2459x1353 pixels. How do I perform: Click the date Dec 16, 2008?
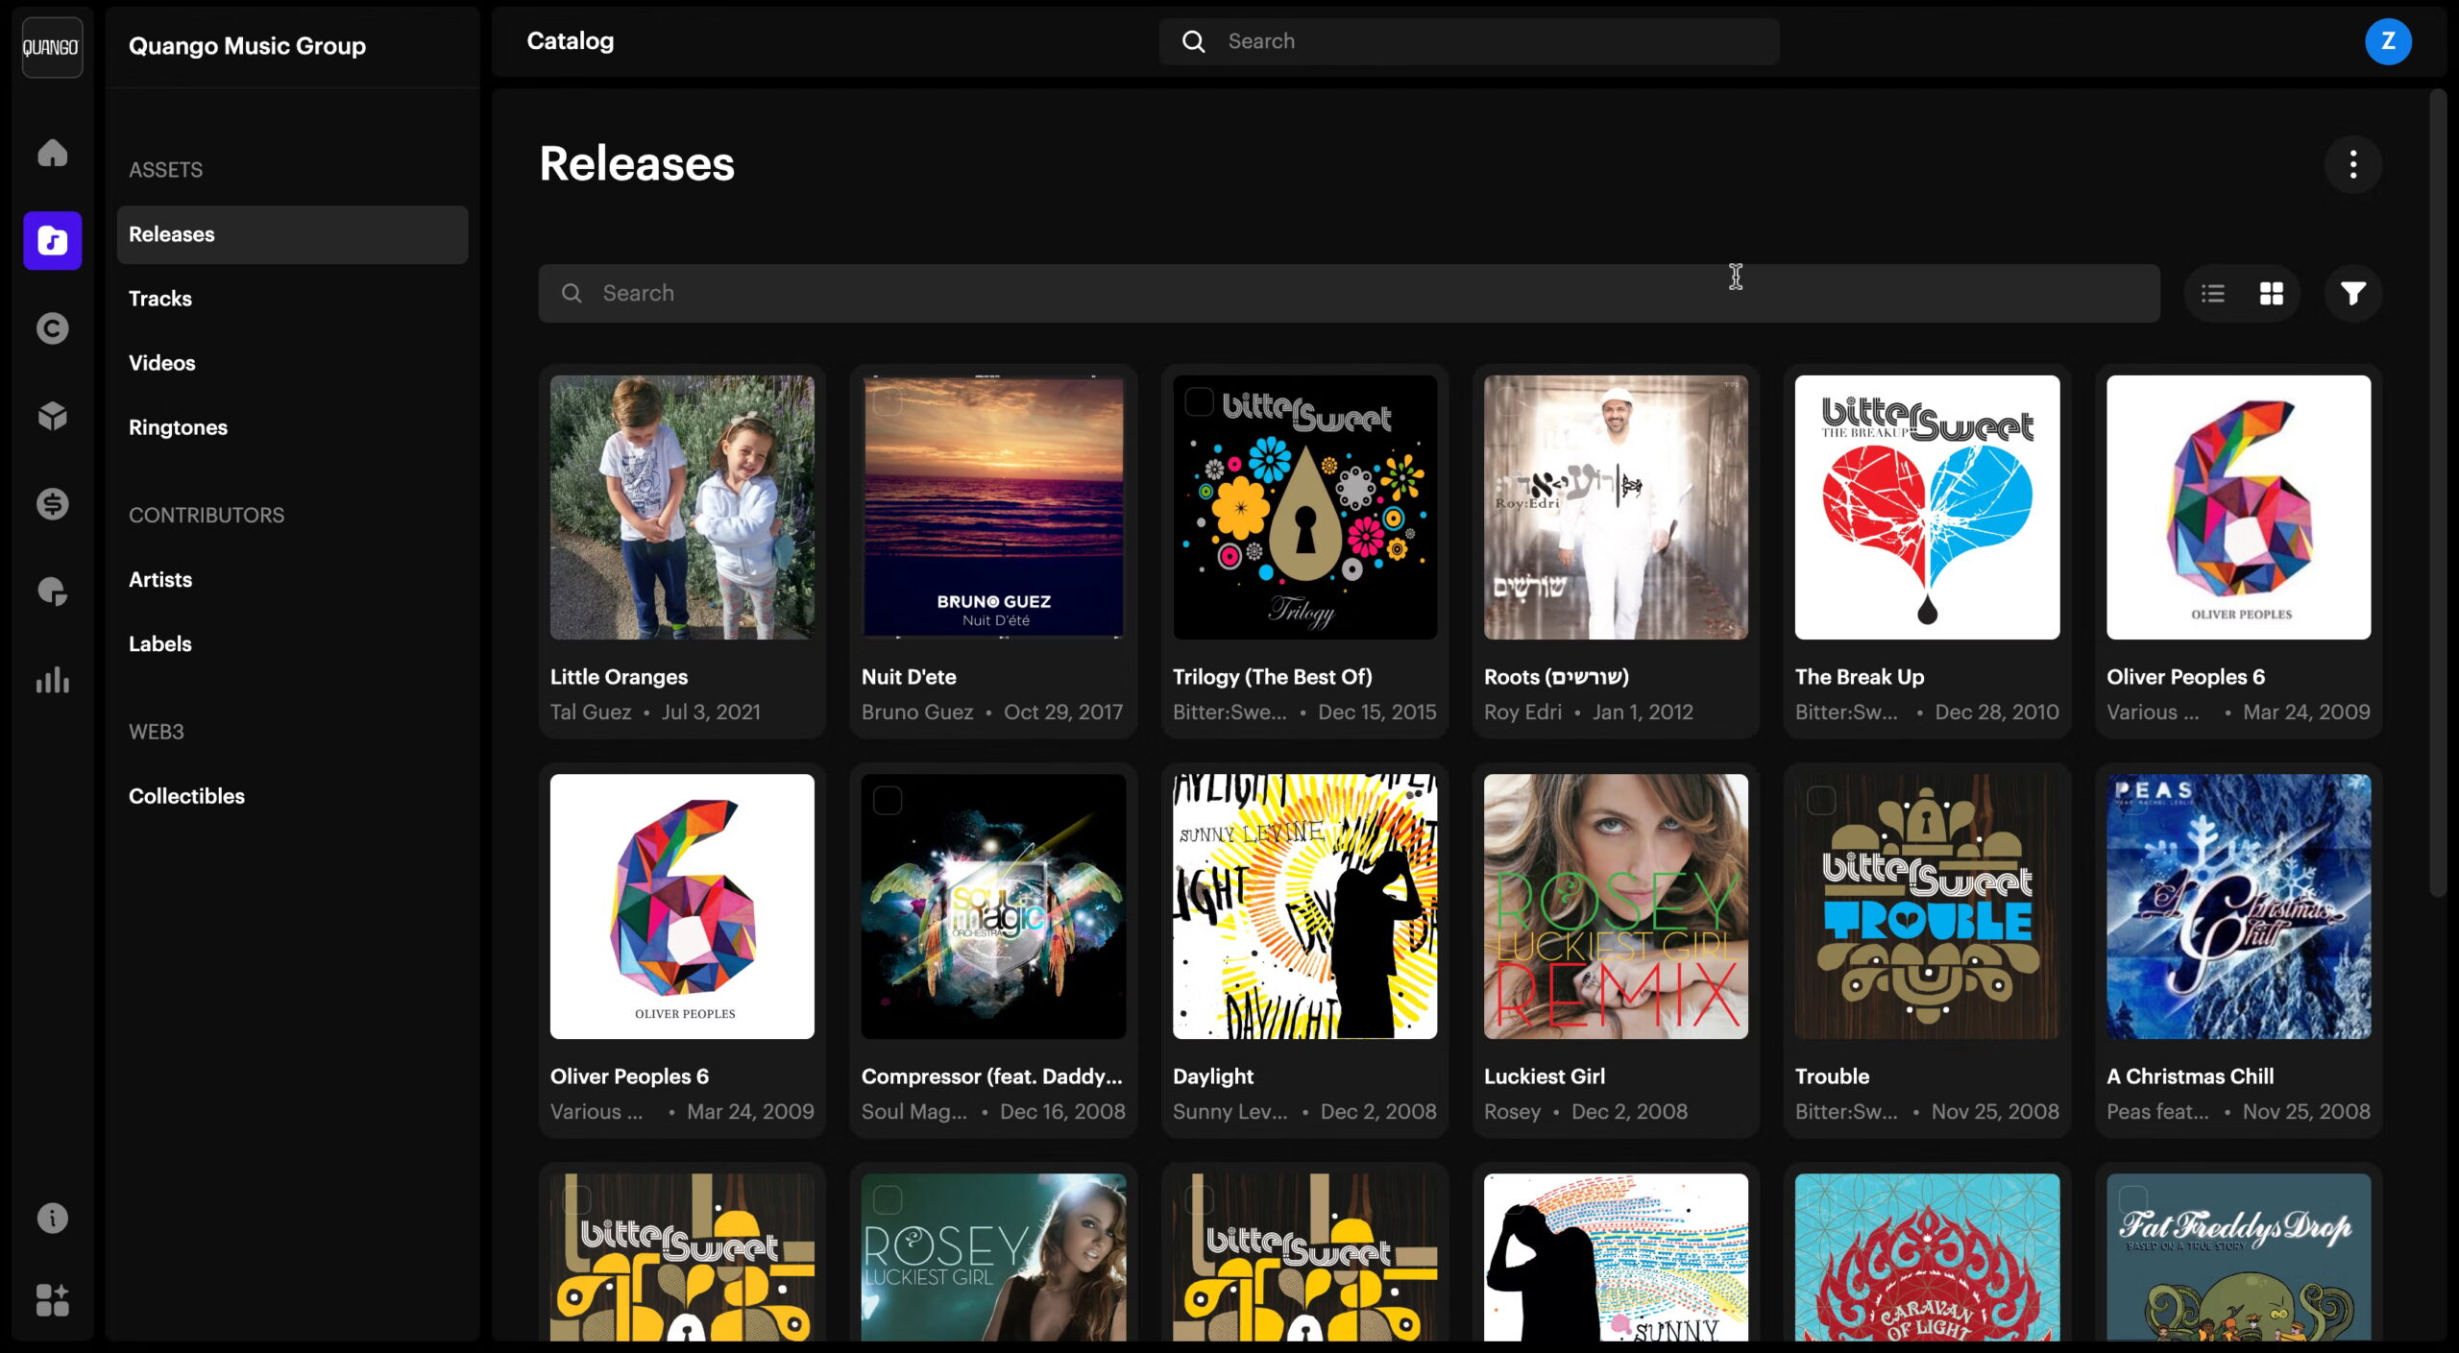tap(1062, 1112)
